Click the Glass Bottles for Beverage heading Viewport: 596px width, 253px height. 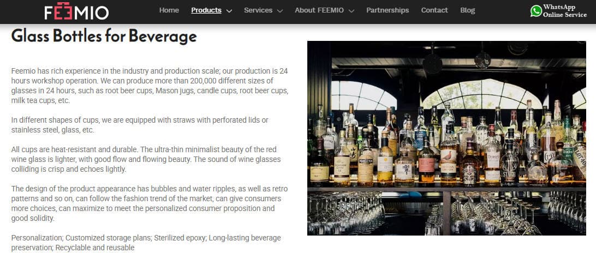(x=104, y=37)
